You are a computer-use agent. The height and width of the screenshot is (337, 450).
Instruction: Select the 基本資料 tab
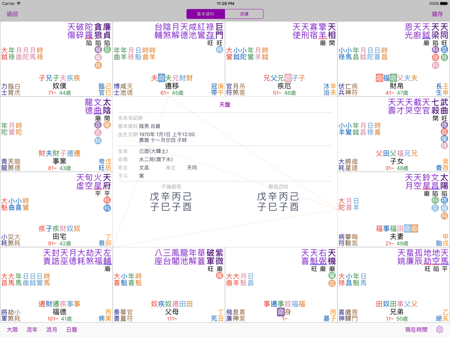(205, 14)
